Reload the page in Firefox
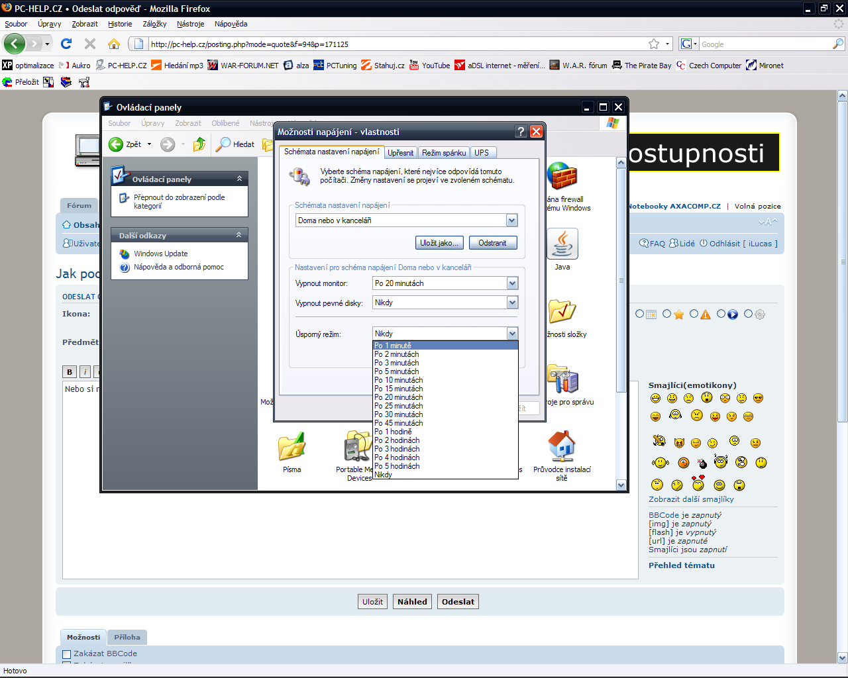848x678 pixels. point(66,44)
